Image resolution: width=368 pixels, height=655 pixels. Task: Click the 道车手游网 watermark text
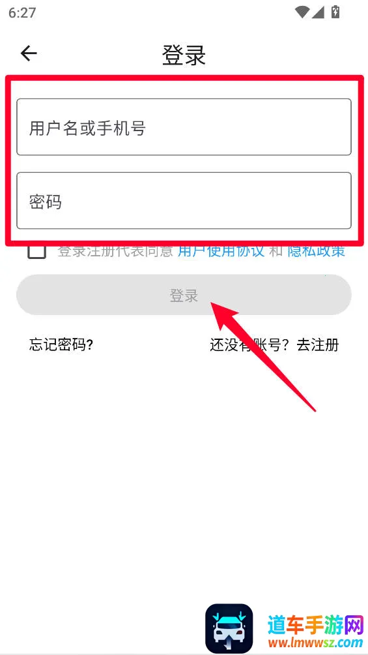pyautogui.click(x=317, y=626)
